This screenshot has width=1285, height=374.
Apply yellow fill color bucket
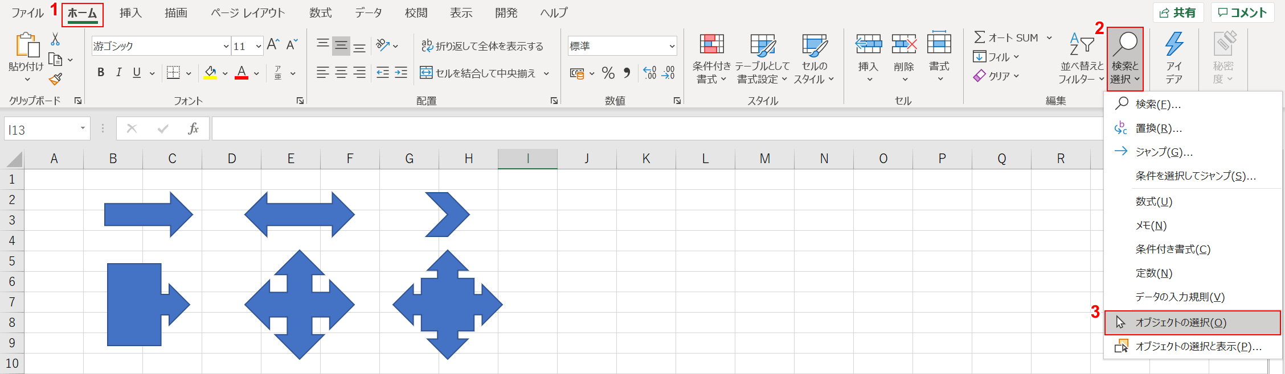coord(210,73)
